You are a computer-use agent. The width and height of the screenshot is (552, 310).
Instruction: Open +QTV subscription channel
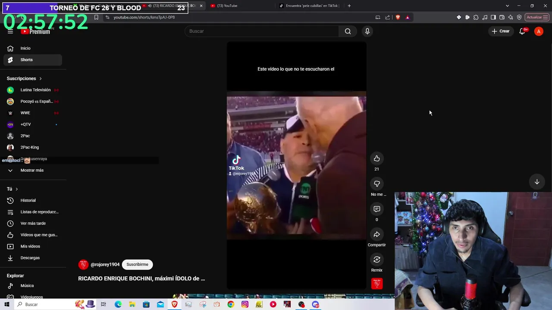point(33,124)
